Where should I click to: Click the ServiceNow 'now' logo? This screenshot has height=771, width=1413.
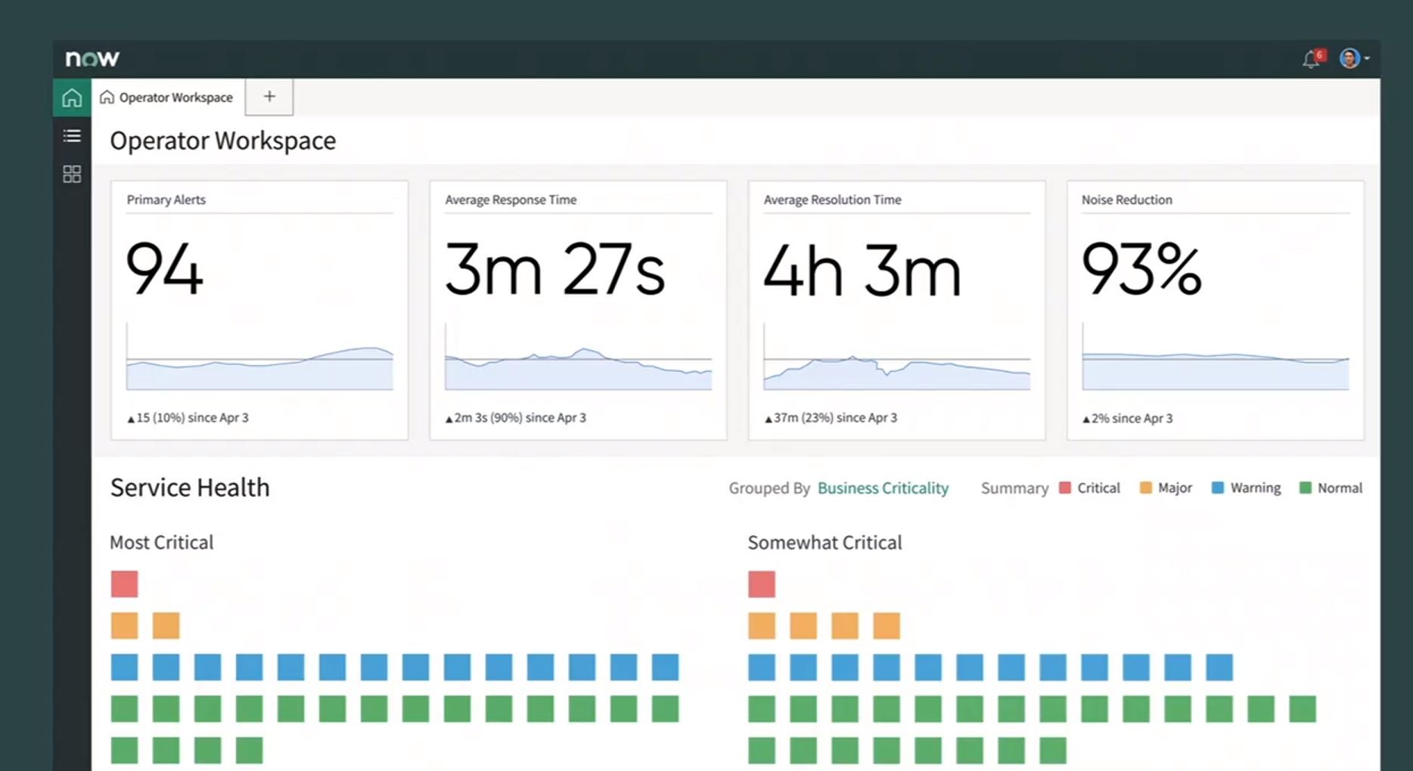coord(92,58)
